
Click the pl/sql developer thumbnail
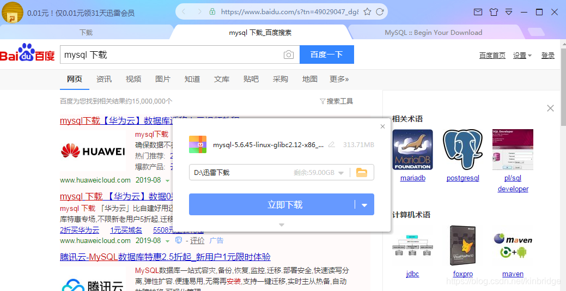click(513, 149)
